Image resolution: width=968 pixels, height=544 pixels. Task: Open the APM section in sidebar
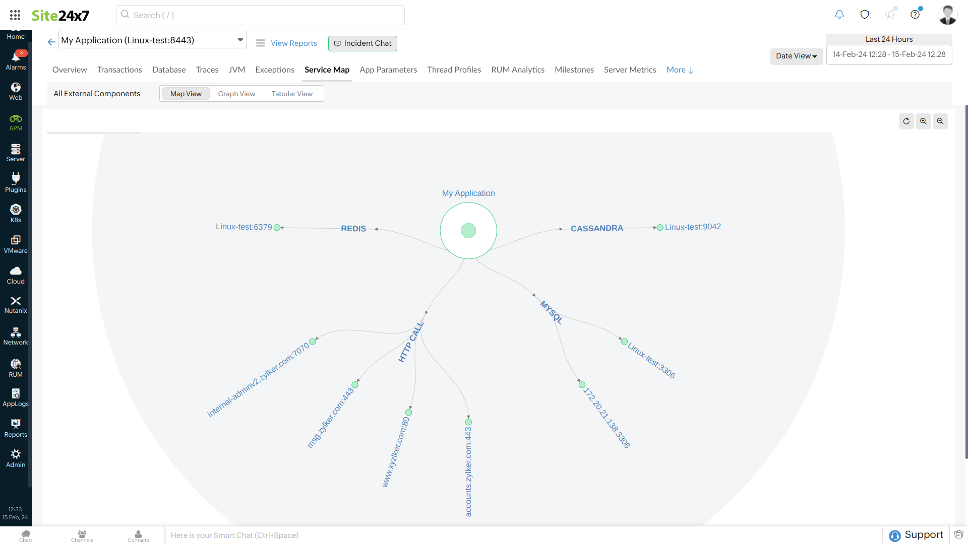click(15, 122)
